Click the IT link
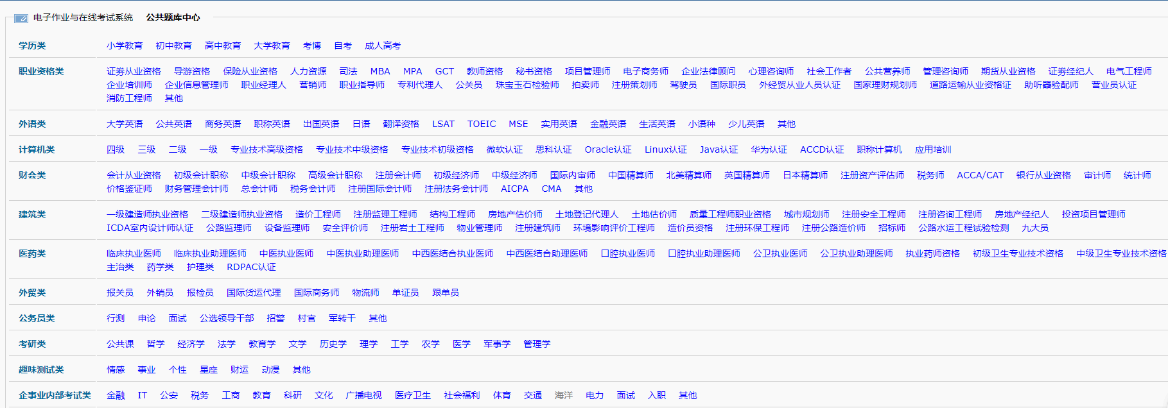This screenshot has width=1168, height=408. coord(143,395)
